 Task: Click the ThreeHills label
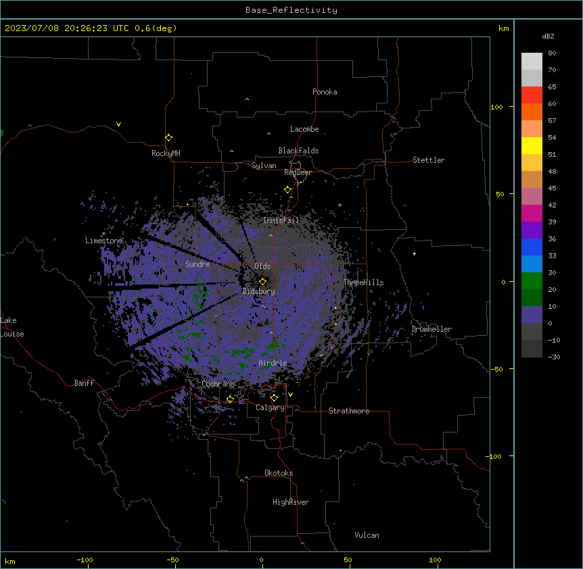tap(363, 282)
